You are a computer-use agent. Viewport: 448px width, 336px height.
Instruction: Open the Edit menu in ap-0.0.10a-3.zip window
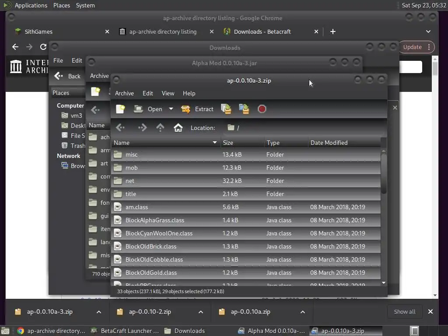coord(148,93)
